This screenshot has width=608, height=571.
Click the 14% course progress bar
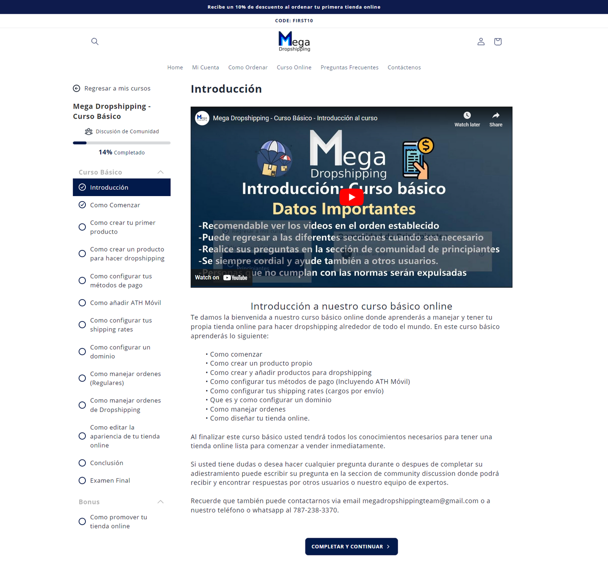click(x=122, y=143)
